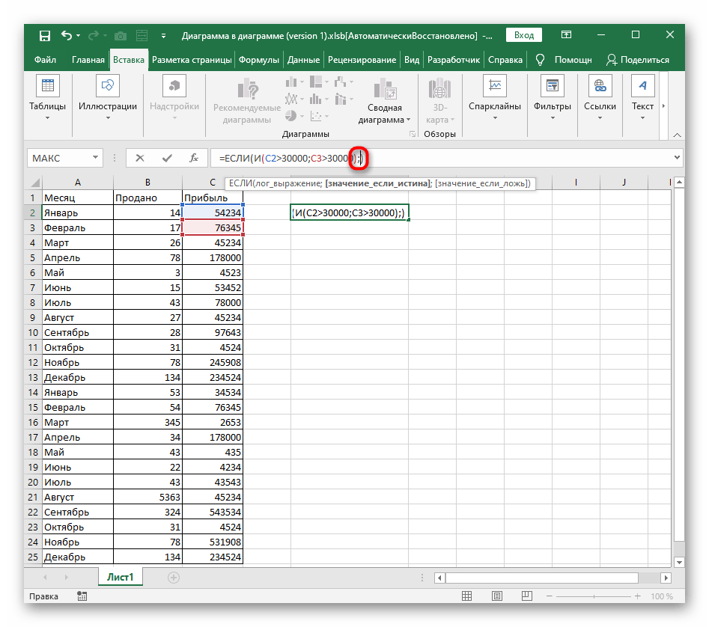Select column A header
Image resolution: width=709 pixels, height=627 pixels.
78,183
